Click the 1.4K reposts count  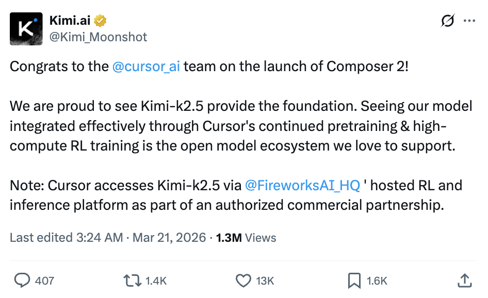point(155,281)
